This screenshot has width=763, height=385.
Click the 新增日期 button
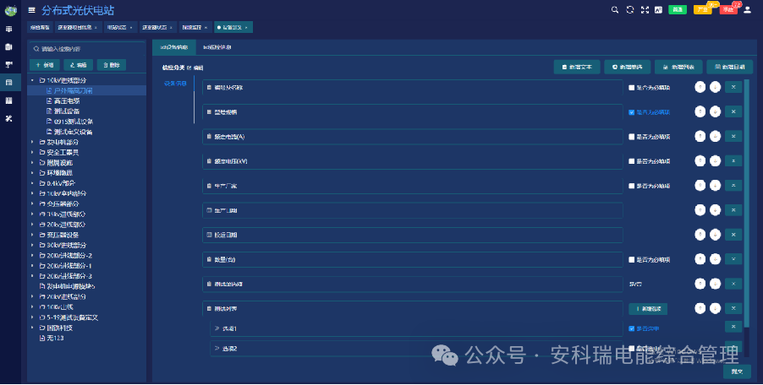pyautogui.click(x=729, y=67)
